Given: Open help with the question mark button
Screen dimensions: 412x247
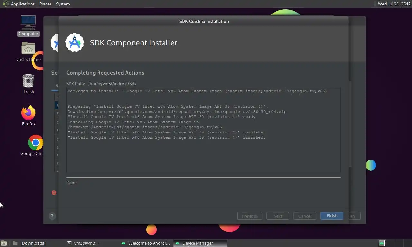Looking at the screenshot, I should pyautogui.click(x=52, y=216).
